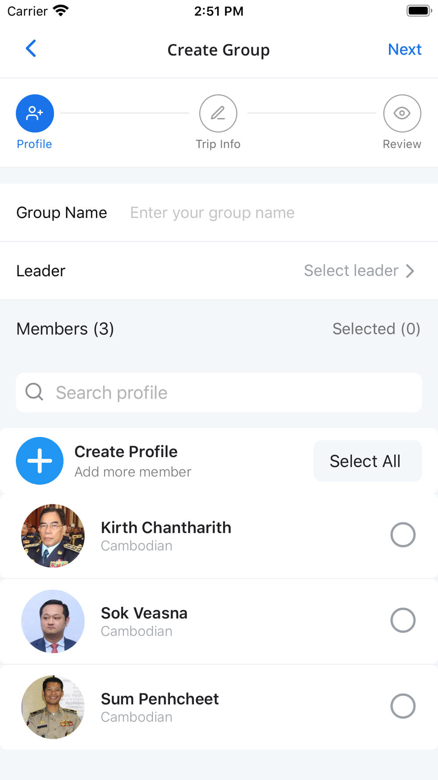438x780 pixels.
Task: Select Sok Veasna radio button
Action: (x=403, y=620)
